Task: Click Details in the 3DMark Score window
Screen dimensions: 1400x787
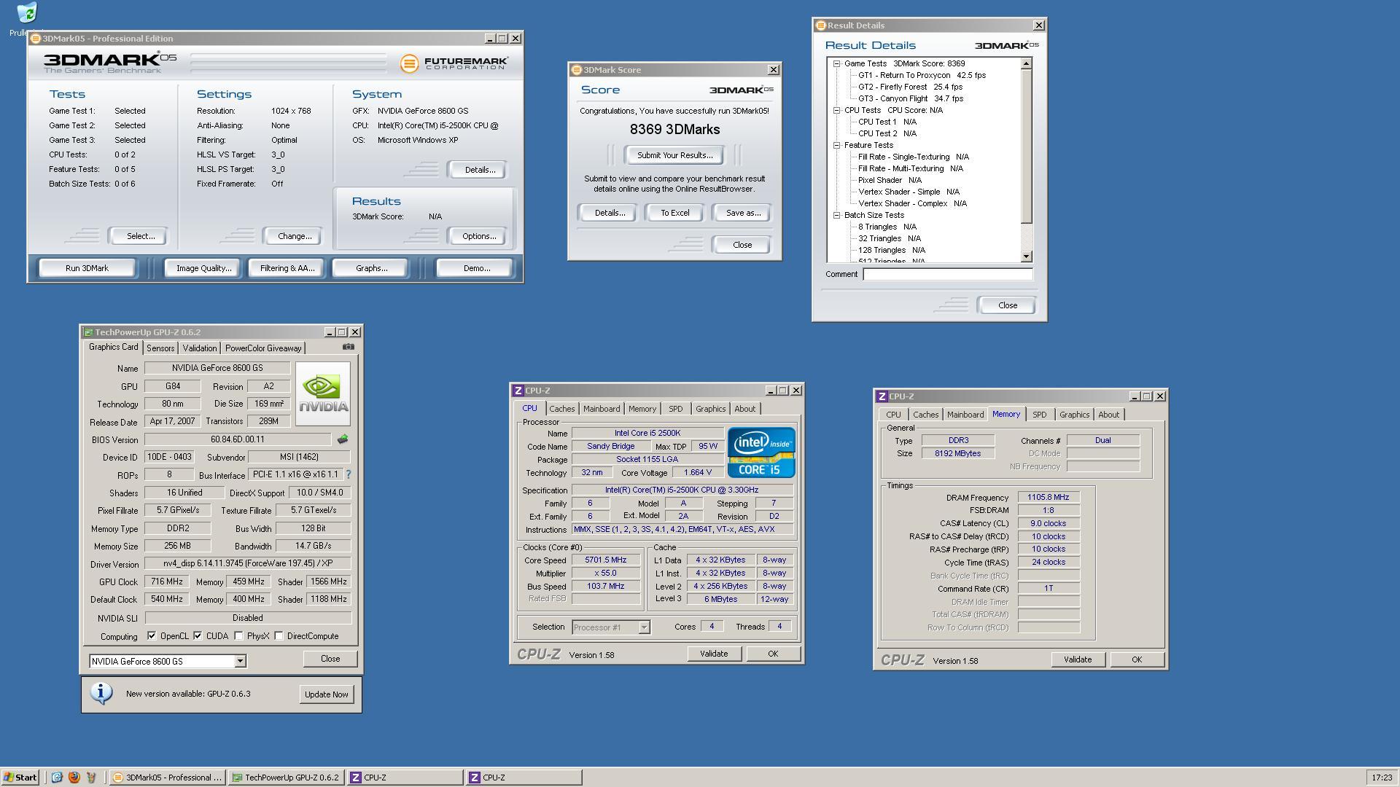Action: point(609,213)
